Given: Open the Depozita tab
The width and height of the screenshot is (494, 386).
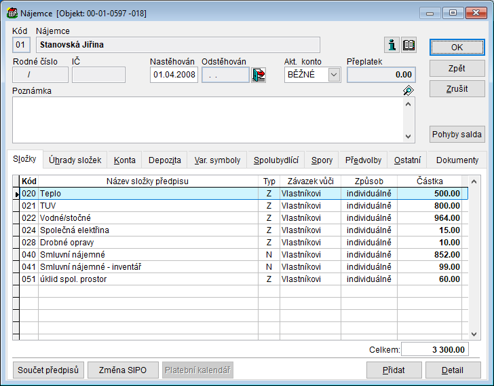Looking at the screenshot, I should tap(164, 160).
